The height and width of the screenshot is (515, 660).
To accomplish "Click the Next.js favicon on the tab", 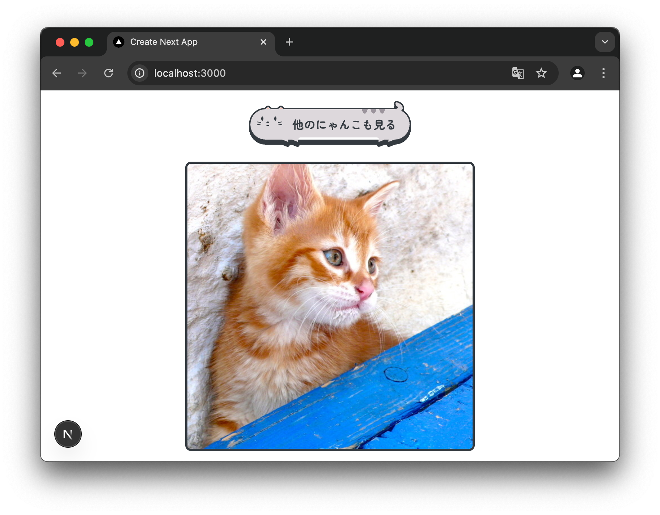I will 119,42.
